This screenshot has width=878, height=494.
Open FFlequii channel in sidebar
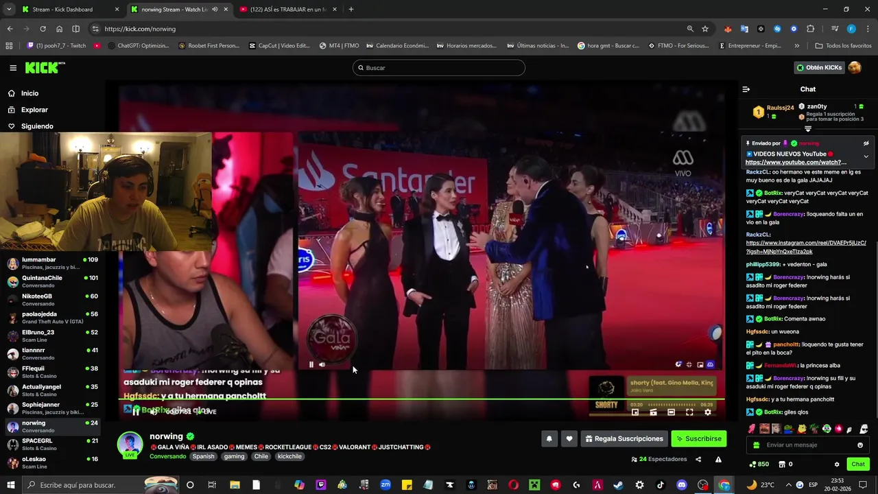pos(53,372)
